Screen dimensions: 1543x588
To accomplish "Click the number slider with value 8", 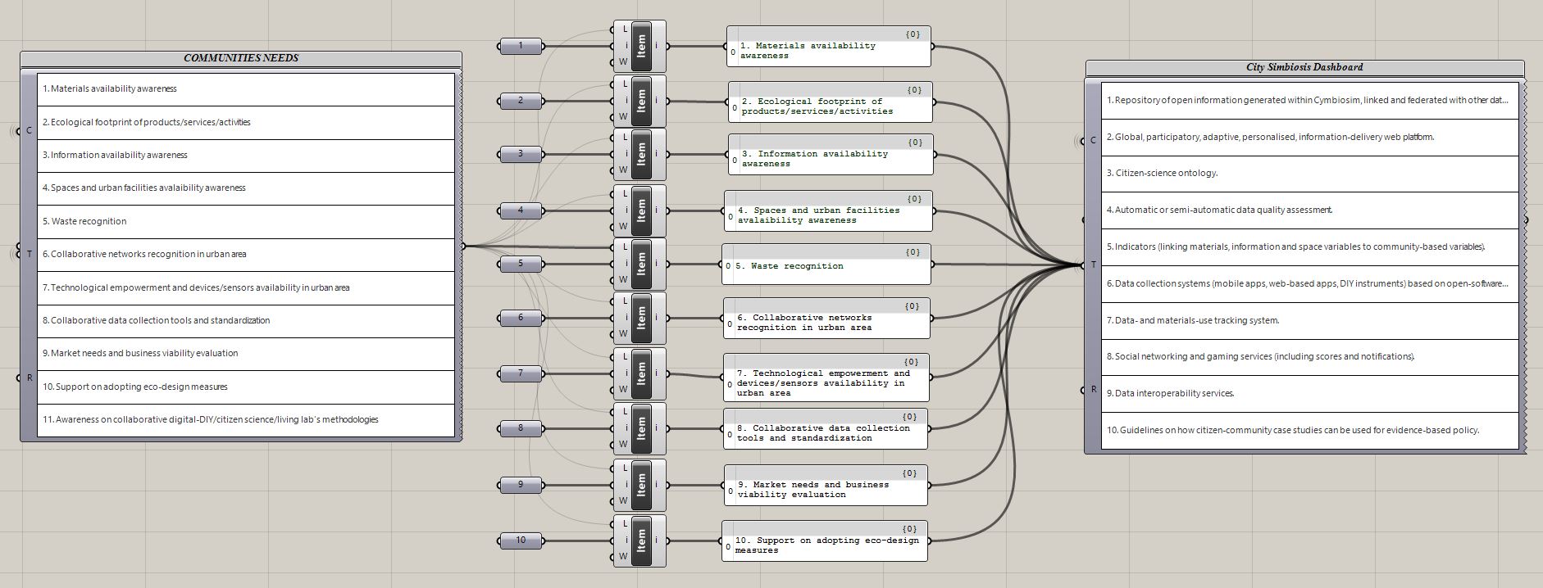I will tap(521, 428).
